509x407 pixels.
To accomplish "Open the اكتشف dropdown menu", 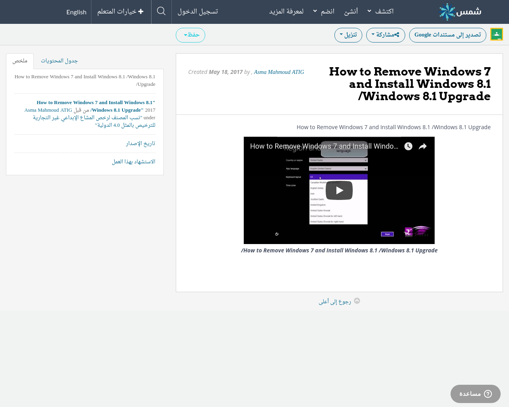I will pyautogui.click(x=380, y=11).
